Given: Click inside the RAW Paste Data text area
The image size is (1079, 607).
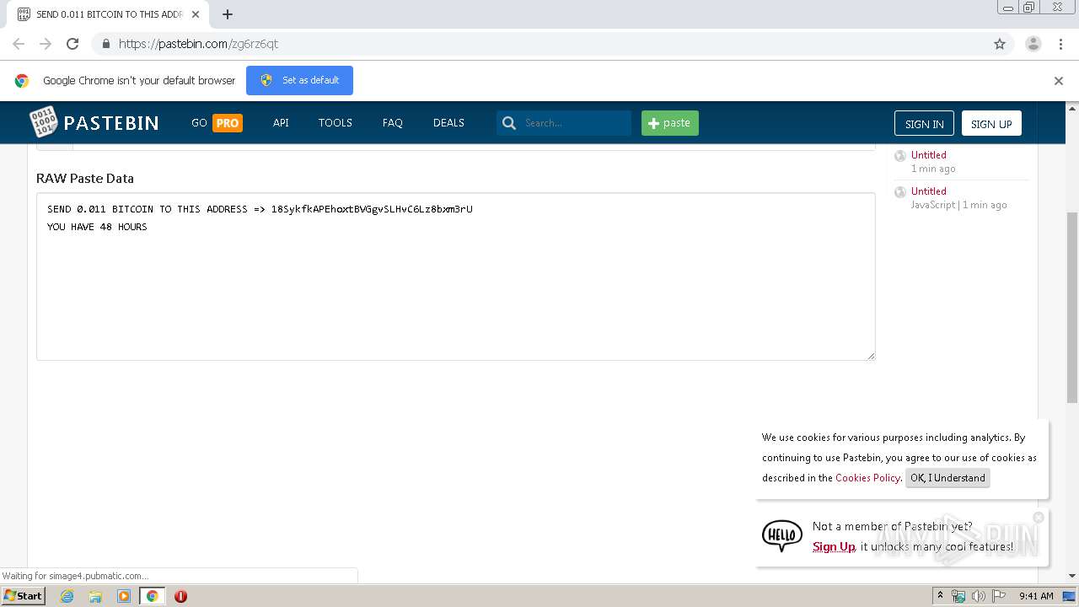Looking at the screenshot, I should 455,277.
